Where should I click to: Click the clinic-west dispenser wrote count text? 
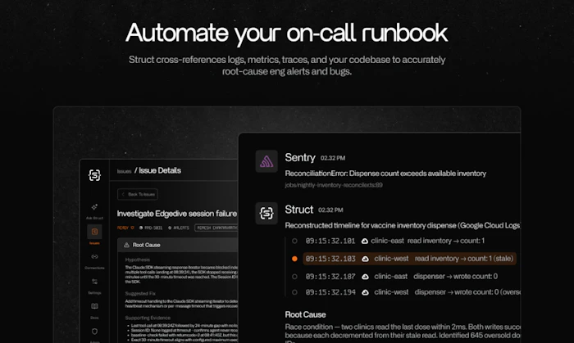pos(447,292)
